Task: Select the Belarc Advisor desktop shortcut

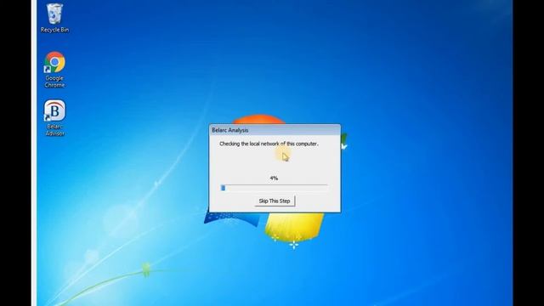Action: pos(54,118)
